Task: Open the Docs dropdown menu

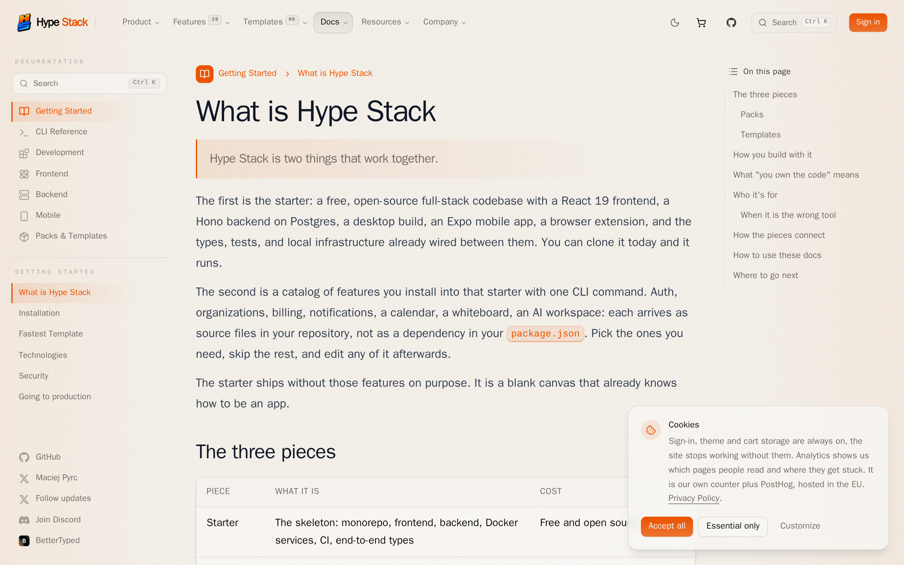Action: (x=333, y=22)
